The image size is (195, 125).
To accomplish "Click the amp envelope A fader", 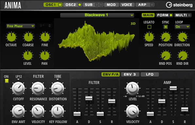I will coord(150,114).
